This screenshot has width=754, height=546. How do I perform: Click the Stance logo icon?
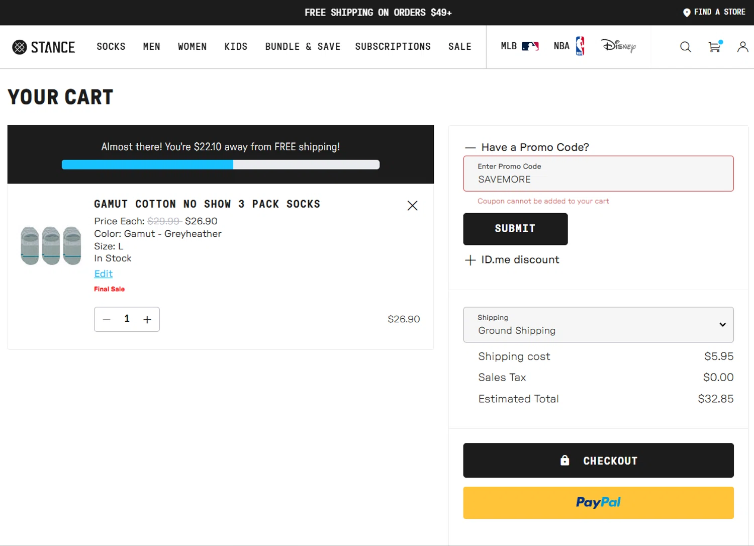point(20,47)
